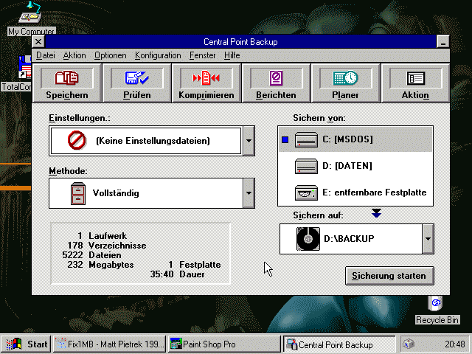Click the Sichern von label
Viewport: 472px width, 354px height.
click(319, 118)
